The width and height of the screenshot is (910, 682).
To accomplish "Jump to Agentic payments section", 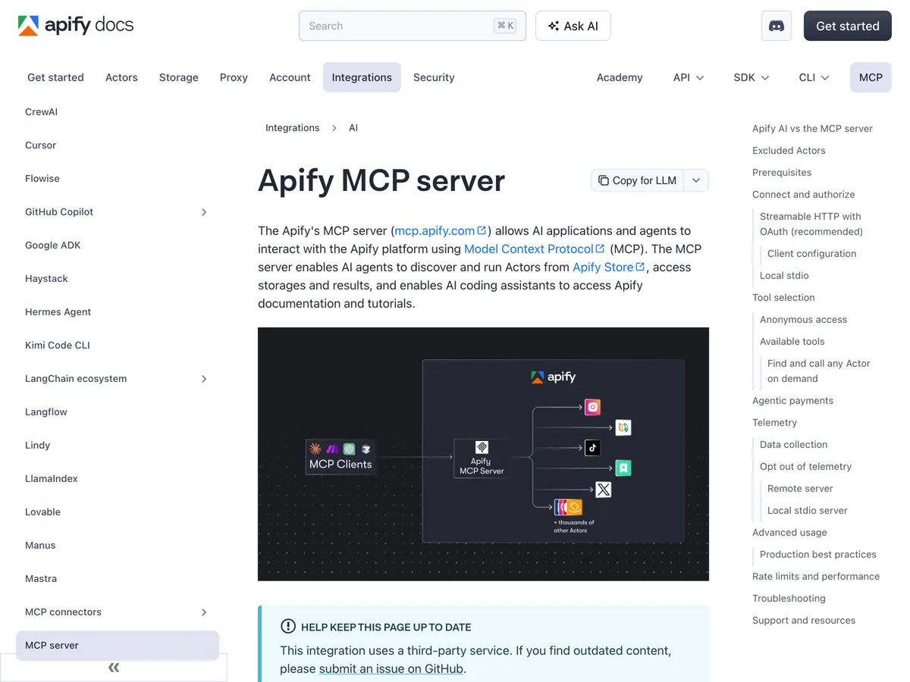I will point(792,401).
